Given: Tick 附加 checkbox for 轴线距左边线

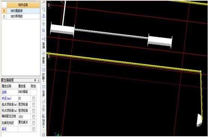Looking at the screenshot, I should tap(34, 117).
